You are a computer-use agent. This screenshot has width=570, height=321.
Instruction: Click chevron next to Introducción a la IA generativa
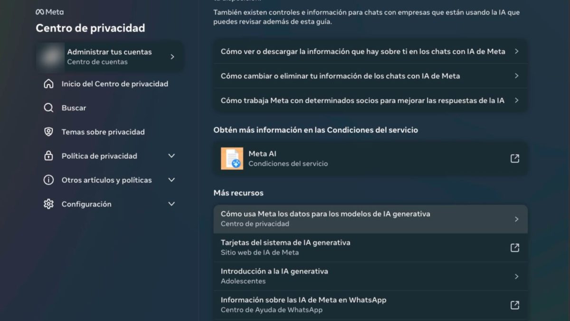click(516, 276)
